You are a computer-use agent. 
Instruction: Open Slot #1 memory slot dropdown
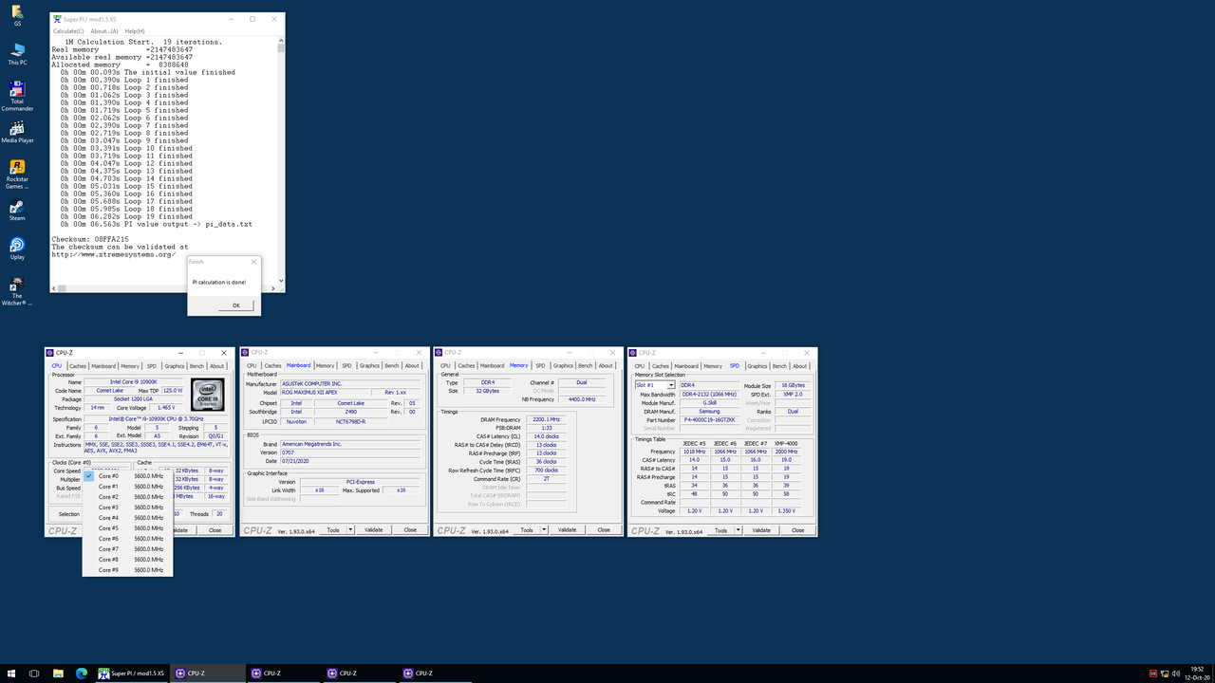[x=655, y=385]
